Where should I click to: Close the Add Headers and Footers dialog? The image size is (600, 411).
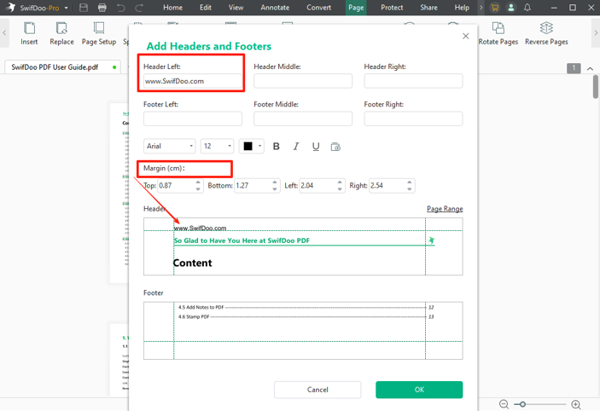(466, 36)
